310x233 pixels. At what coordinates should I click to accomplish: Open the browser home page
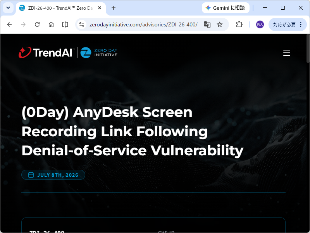[51, 24]
